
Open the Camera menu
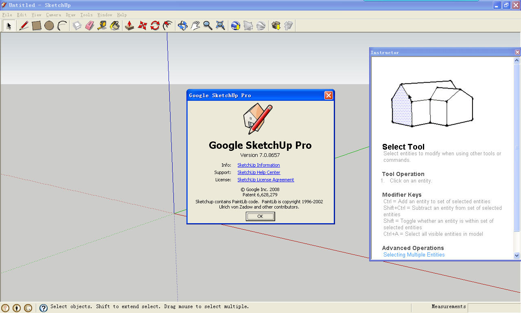pyautogui.click(x=53, y=15)
